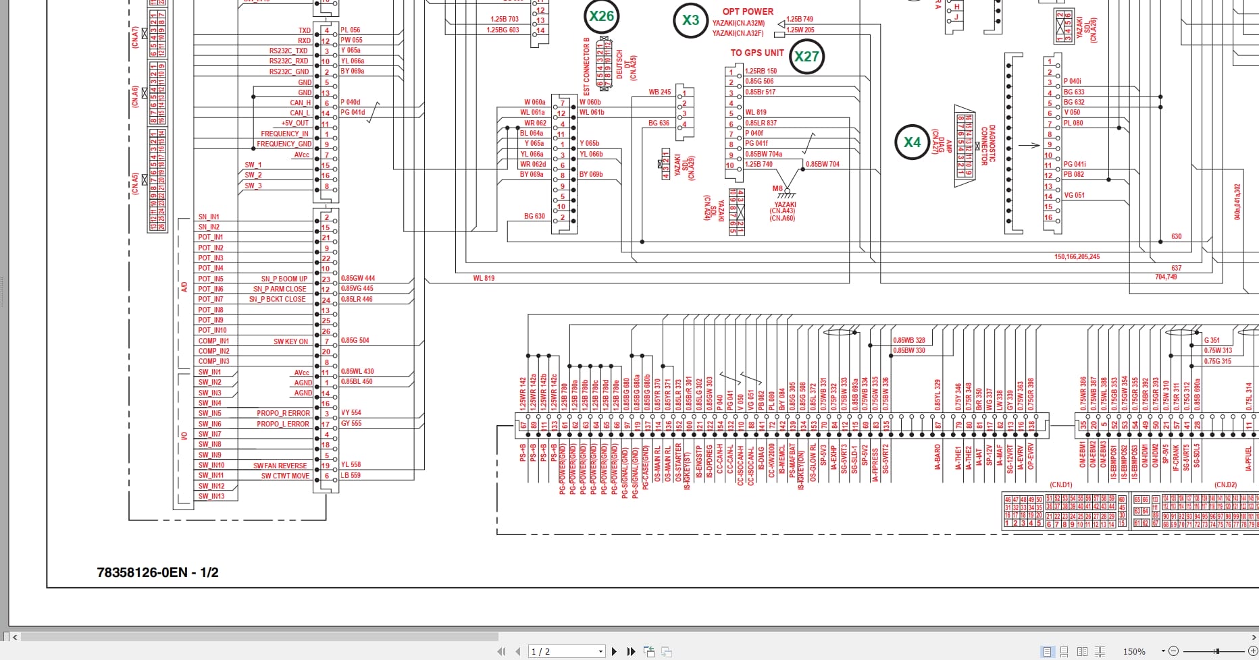The height and width of the screenshot is (660, 1259).
Task: Jump to the last page
Action: [630, 651]
